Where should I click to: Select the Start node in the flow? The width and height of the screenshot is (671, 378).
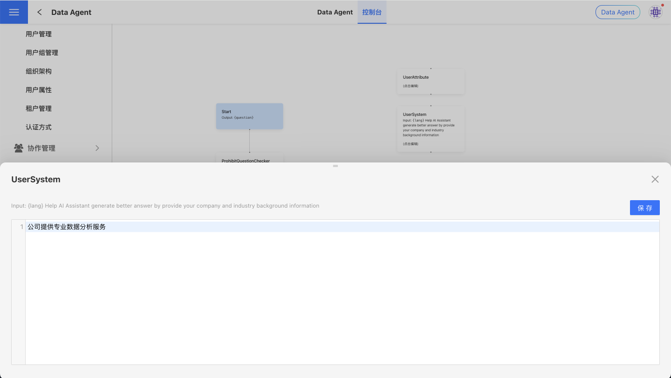249,116
